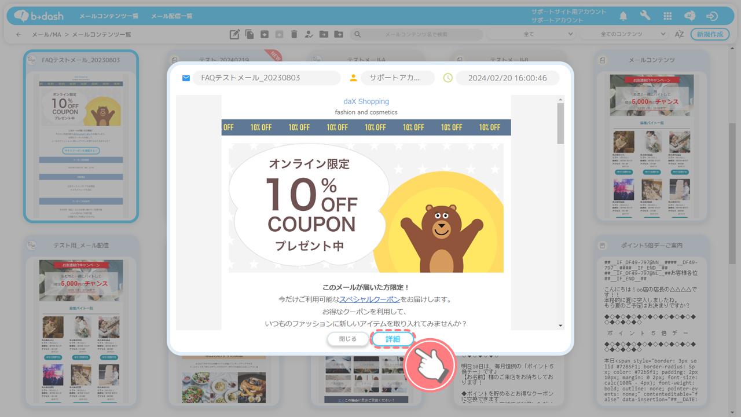The width and height of the screenshot is (741, 417).
Task: Open the スペシャルクーポン link
Action: coord(369,299)
